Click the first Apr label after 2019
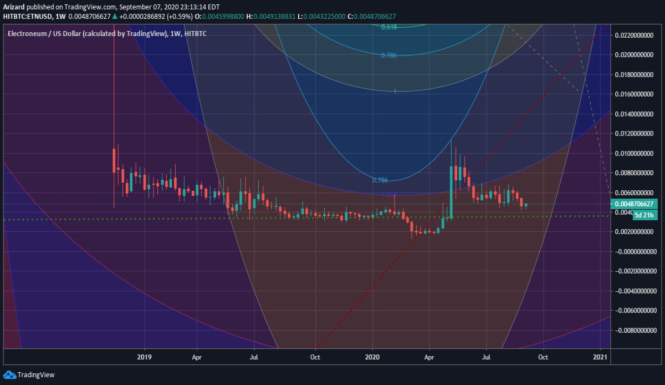The image size is (665, 385). click(197, 357)
